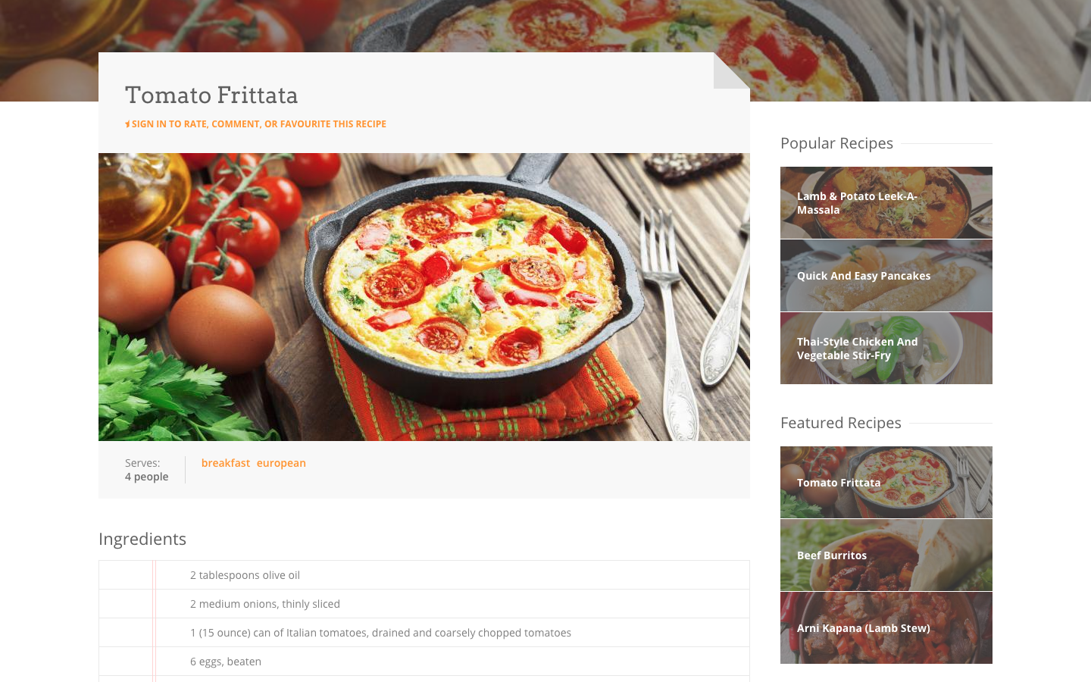Click the lightning icon beside sign-in prompt

[x=127, y=124]
